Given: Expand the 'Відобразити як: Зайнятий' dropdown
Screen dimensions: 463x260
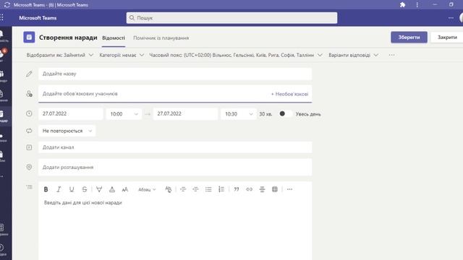Looking at the screenshot, I should coord(59,55).
